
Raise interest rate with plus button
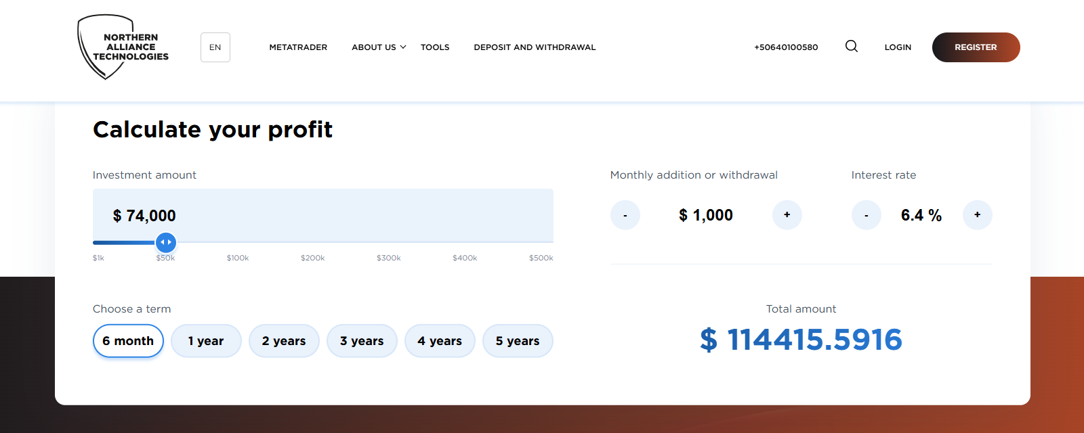(977, 215)
